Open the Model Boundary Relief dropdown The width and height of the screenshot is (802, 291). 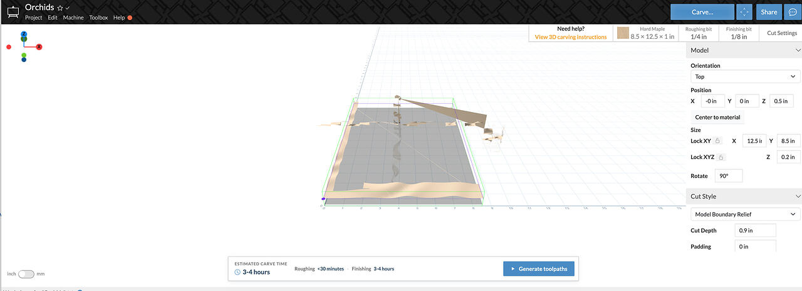[x=746, y=214]
